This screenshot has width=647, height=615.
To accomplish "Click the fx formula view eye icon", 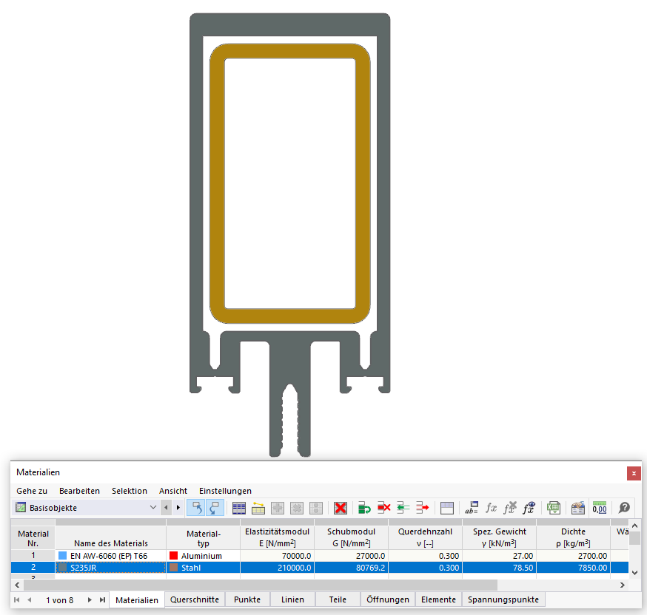I will 529,508.
